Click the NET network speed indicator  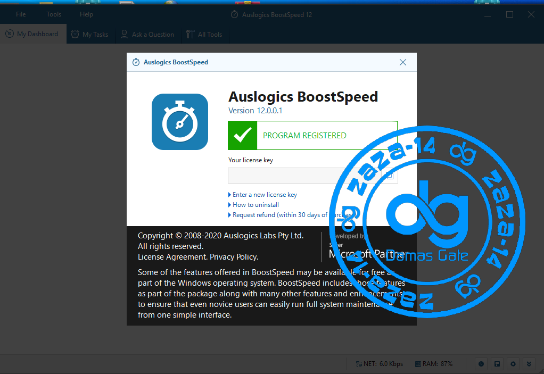tap(380, 364)
